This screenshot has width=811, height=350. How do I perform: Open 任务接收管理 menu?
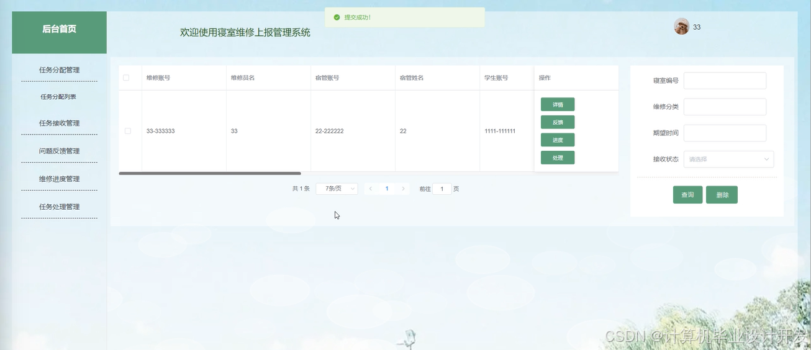click(x=60, y=123)
